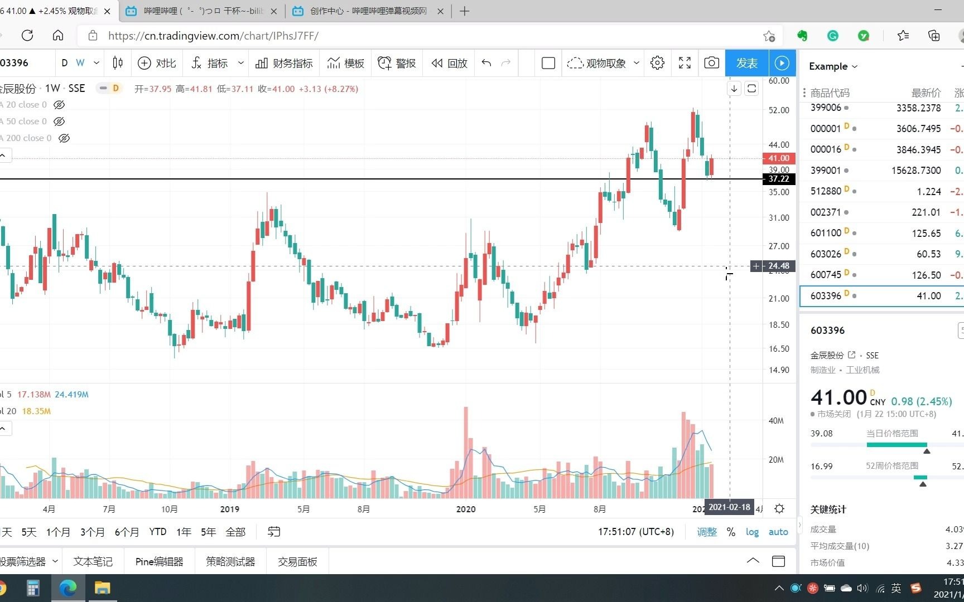This screenshot has width=964, height=602.
Task: Open the time interval dropdown arrow
Action: (x=97, y=63)
